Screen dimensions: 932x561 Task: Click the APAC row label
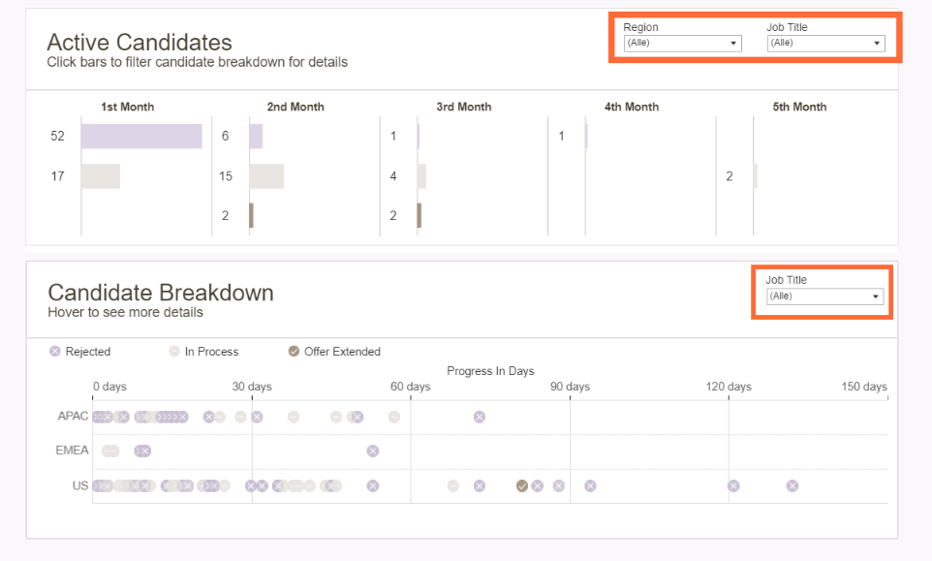[x=73, y=417]
